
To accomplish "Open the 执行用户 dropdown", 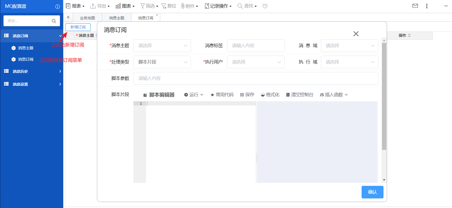I will 256,62.
